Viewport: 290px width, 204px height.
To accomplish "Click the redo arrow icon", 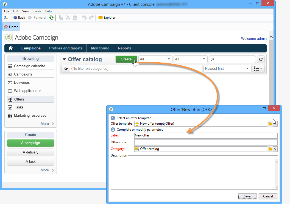I will [x=91, y=18].
